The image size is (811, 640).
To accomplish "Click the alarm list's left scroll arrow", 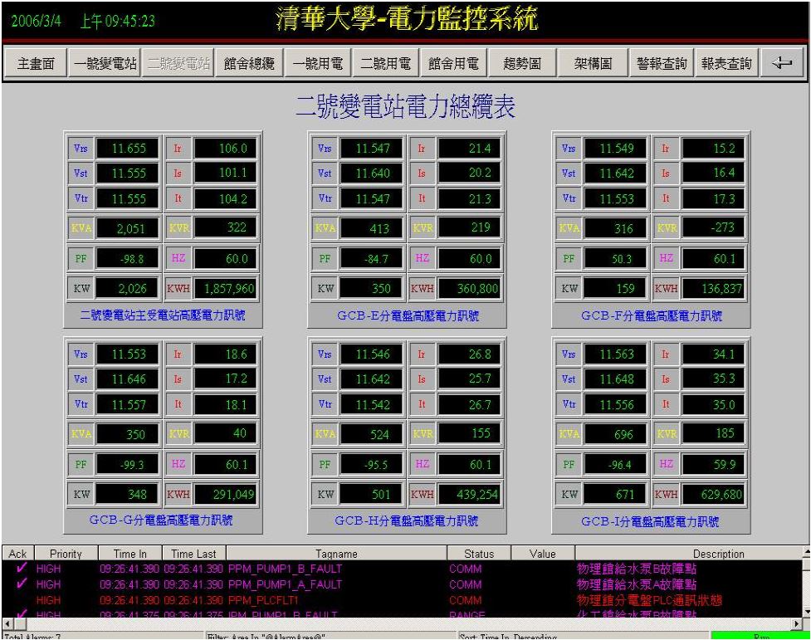I will [x=7, y=623].
